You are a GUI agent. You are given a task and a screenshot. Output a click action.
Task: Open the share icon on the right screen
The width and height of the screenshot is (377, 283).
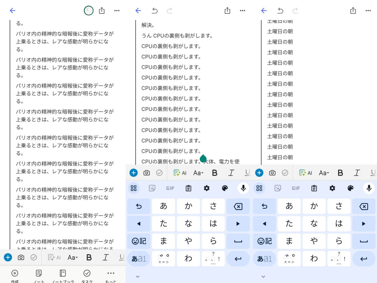pyautogui.click(x=353, y=11)
